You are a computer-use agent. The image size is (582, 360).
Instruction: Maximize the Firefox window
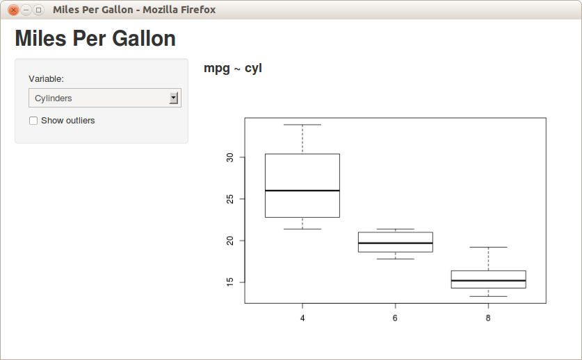pyautogui.click(x=38, y=10)
